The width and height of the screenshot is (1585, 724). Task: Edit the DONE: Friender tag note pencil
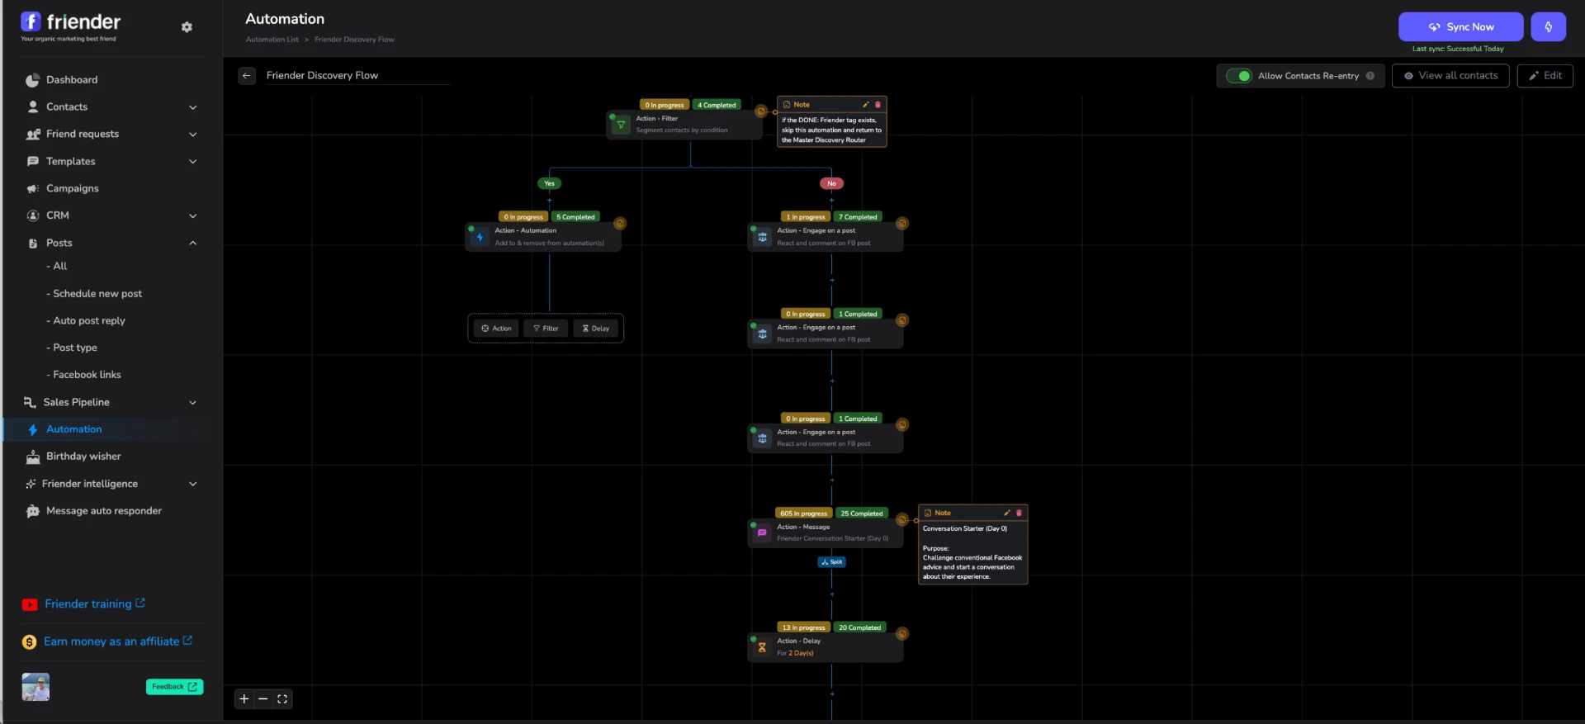(x=866, y=105)
